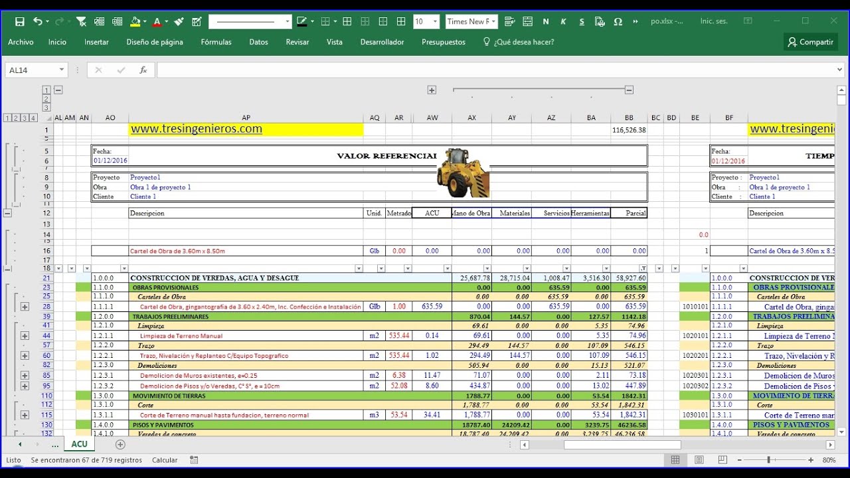The width and height of the screenshot is (850, 478).
Task: Open the Inicio tab
Action: (x=57, y=42)
